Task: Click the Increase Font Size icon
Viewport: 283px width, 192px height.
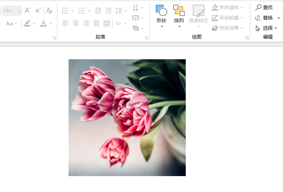Action: click(x=28, y=10)
